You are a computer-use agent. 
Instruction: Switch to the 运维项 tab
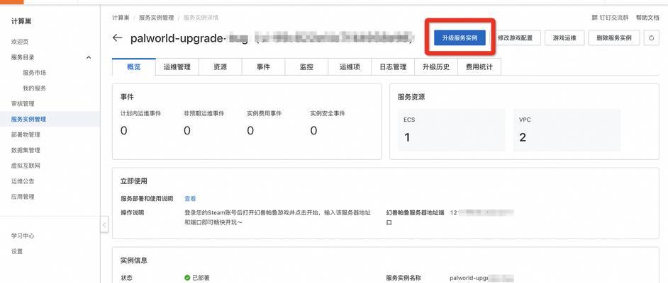tap(350, 67)
